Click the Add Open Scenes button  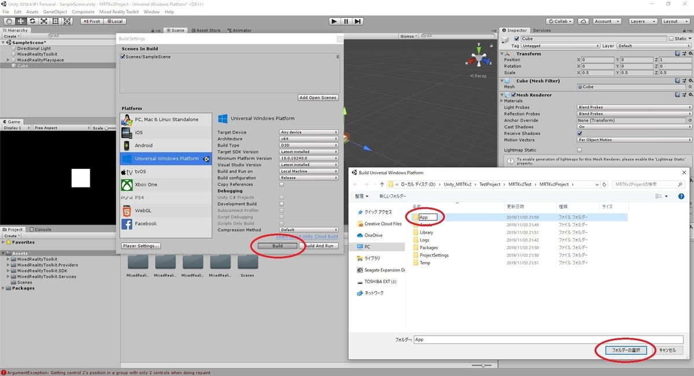318,98
